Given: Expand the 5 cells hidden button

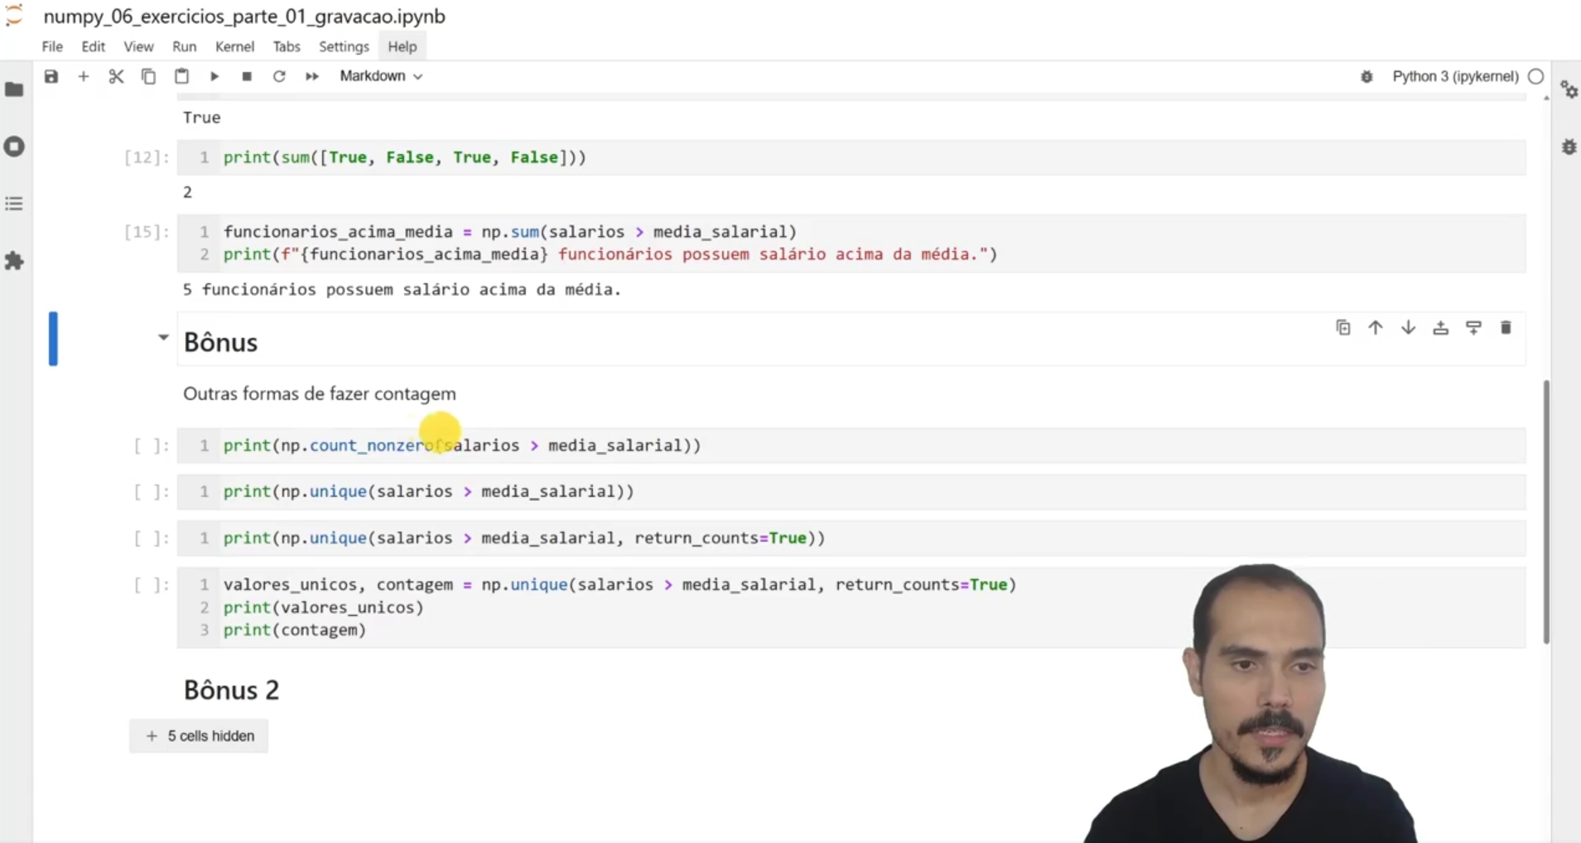Looking at the screenshot, I should point(199,736).
